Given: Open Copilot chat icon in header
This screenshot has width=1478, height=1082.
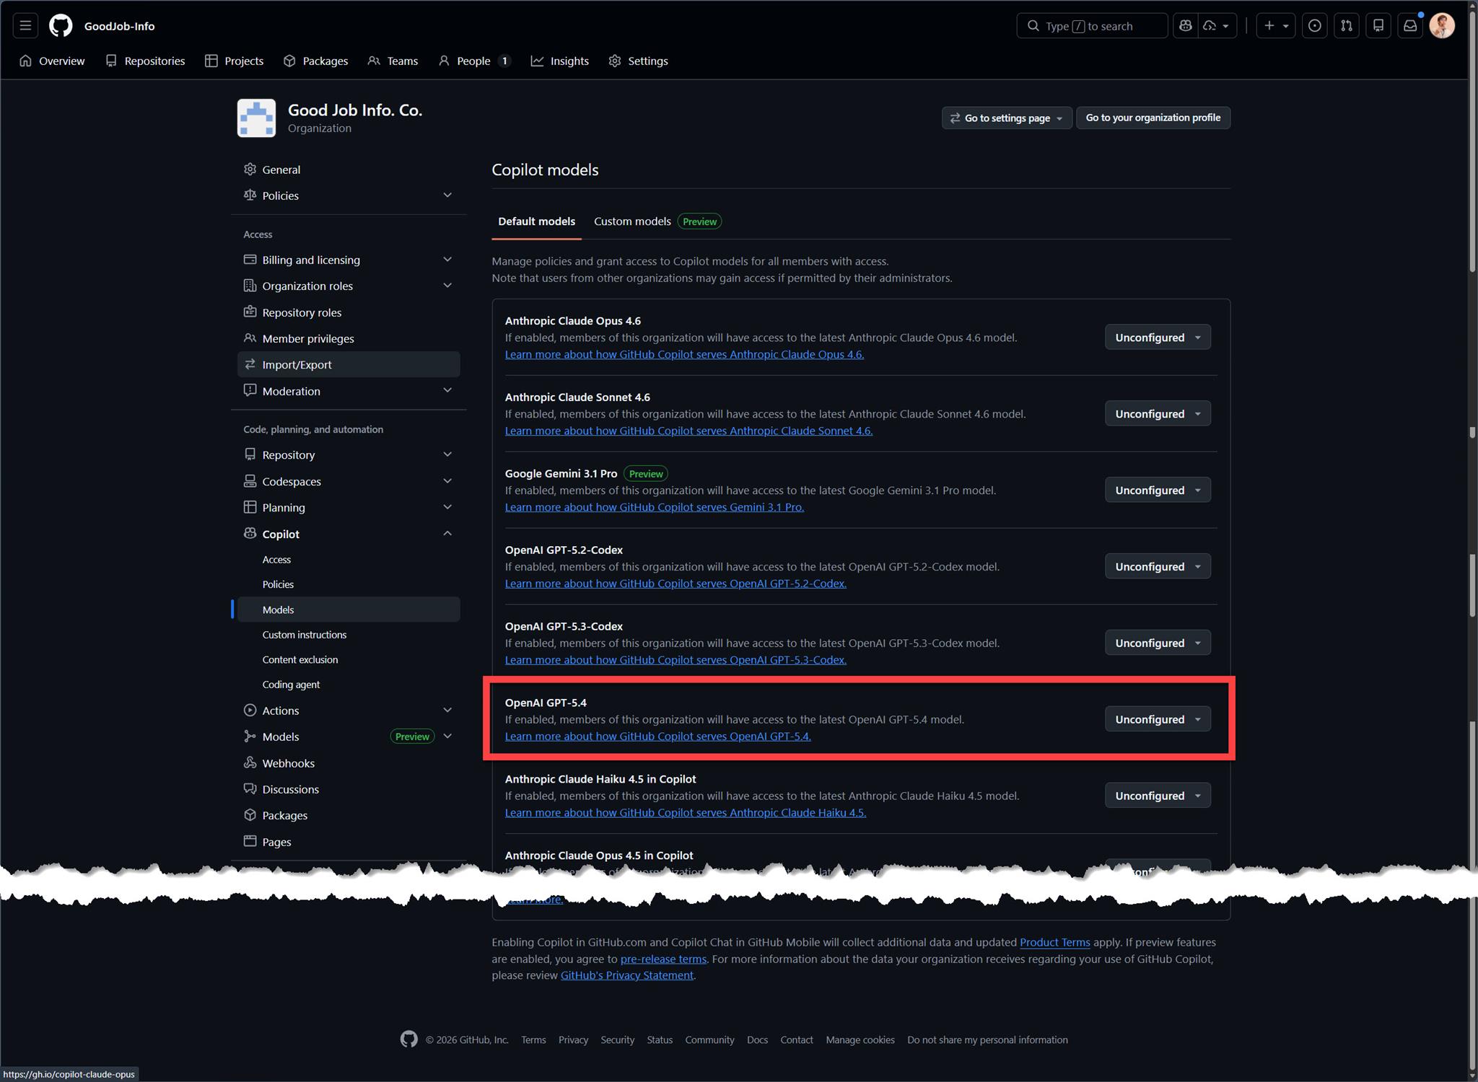Looking at the screenshot, I should (x=1185, y=26).
